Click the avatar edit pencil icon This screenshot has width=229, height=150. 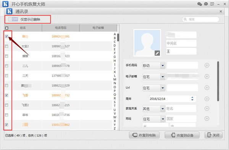click(x=157, y=53)
